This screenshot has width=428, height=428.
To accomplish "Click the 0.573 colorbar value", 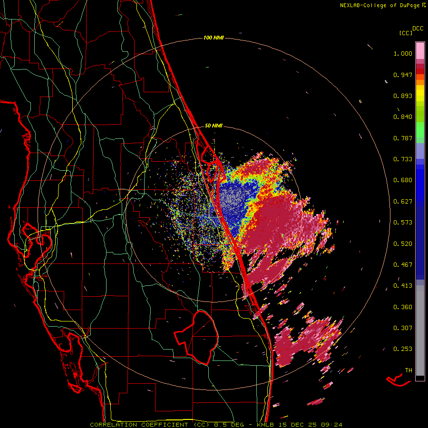I will pyautogui.click(x=403, y=223).
